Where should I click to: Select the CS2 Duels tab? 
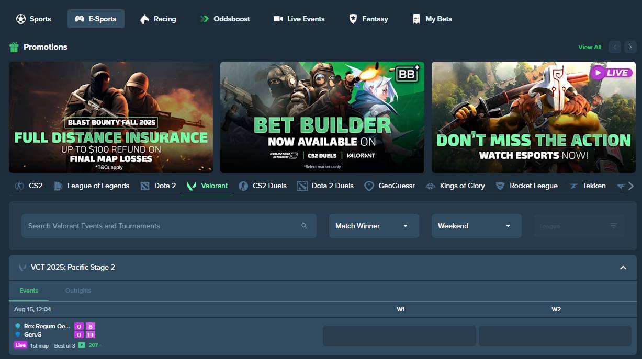tap(263, 186)
